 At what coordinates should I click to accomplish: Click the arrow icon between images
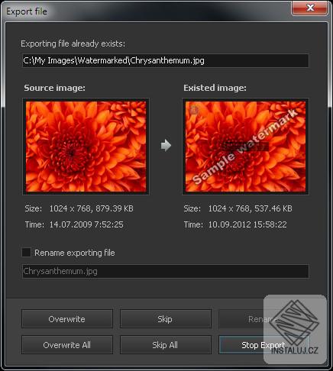click(166, 145)
